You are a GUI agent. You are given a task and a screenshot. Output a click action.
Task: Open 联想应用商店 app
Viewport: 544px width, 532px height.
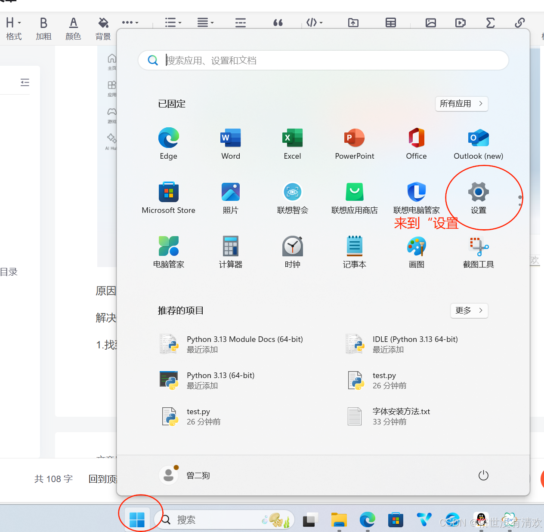[x=355, y=198]
